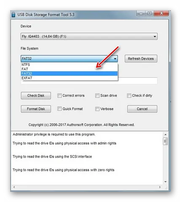Click the Authorsoft copyright text

click(x=81, y=125)
